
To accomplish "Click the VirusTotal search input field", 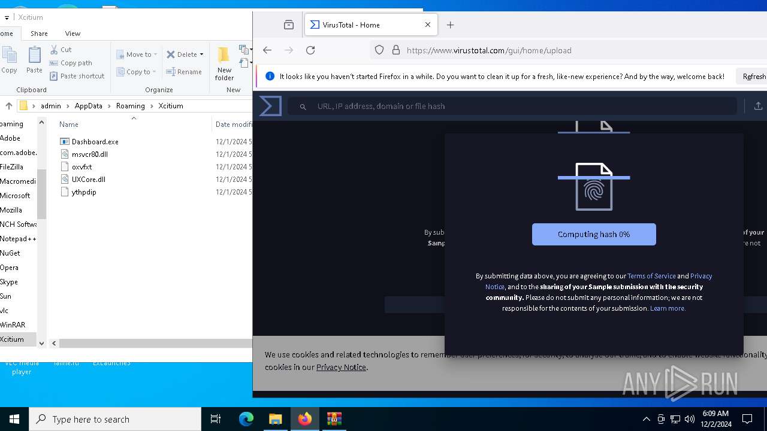I will click(513, 106).
